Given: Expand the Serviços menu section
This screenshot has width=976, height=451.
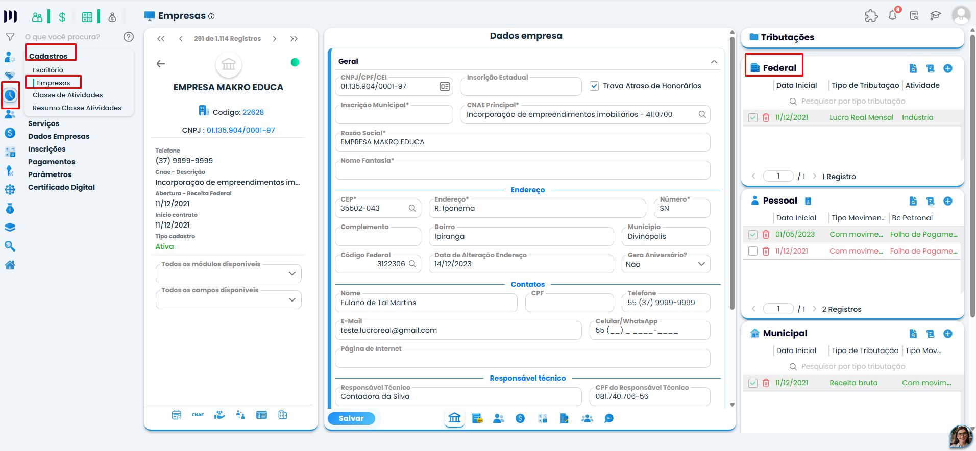Looking at the screenshot, I should pyautogui.click(x=44, y=123).
